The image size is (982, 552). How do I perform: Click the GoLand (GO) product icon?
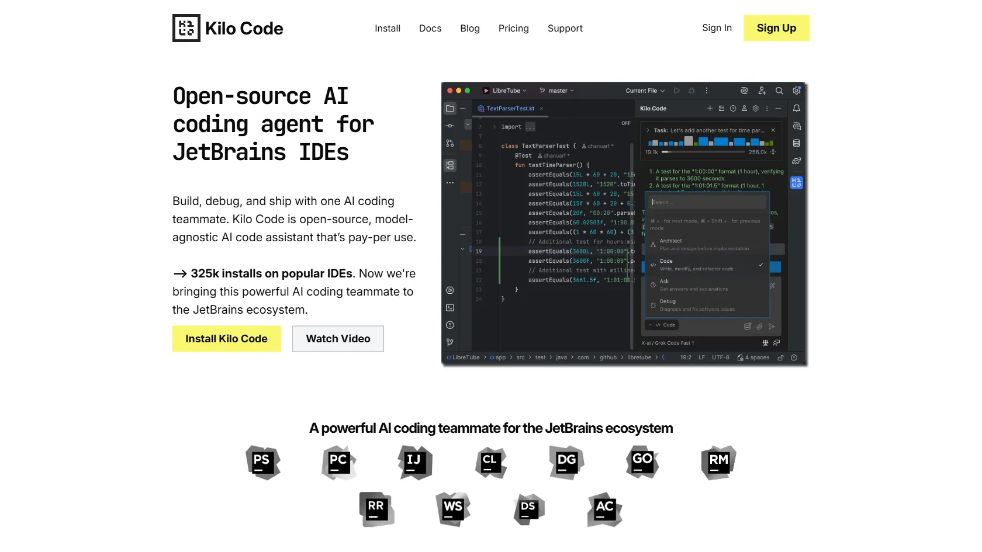(642, 462)
